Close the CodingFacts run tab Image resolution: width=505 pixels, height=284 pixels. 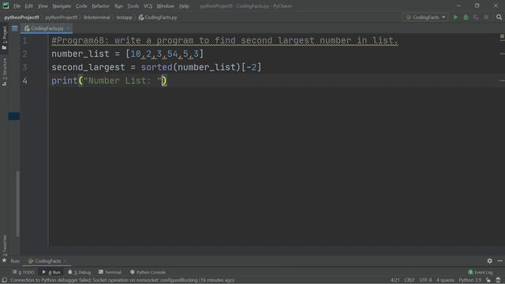click(65, 261)
